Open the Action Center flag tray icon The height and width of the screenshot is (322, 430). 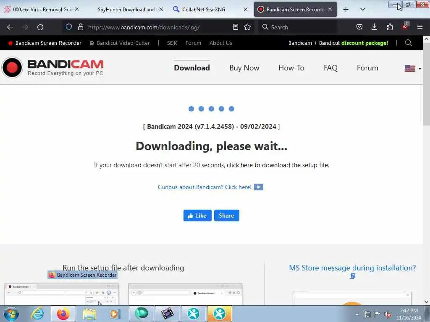tap(378, 314)
